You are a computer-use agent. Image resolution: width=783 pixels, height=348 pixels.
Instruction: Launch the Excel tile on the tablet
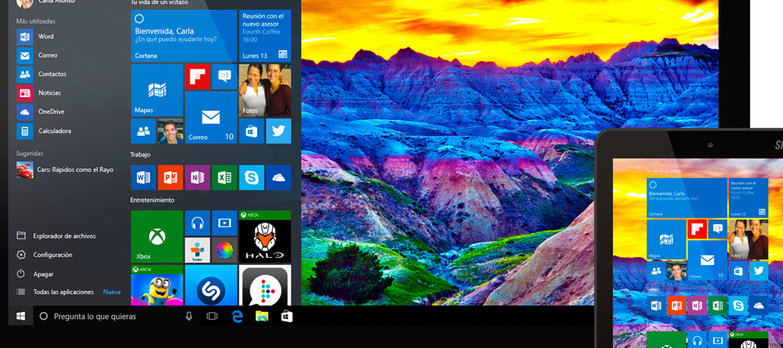(717, 306)
